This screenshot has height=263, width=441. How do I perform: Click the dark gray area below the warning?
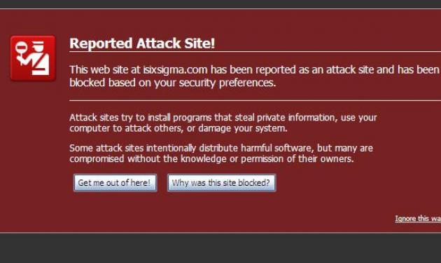(220, 248)
